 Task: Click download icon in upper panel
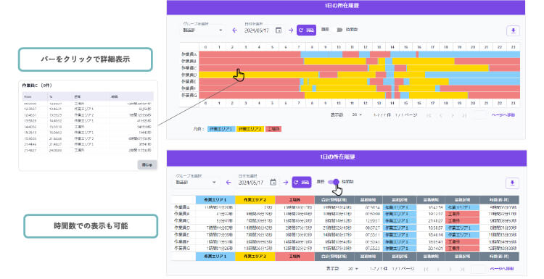pyautogui.click(x=513, y=30)
